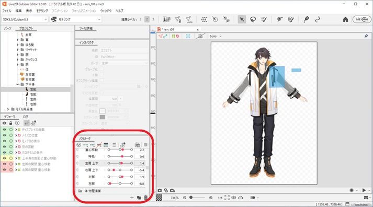Select the Brush selection tool
The width and height of the screenshot is (373, 207).
tap(264, 19)
